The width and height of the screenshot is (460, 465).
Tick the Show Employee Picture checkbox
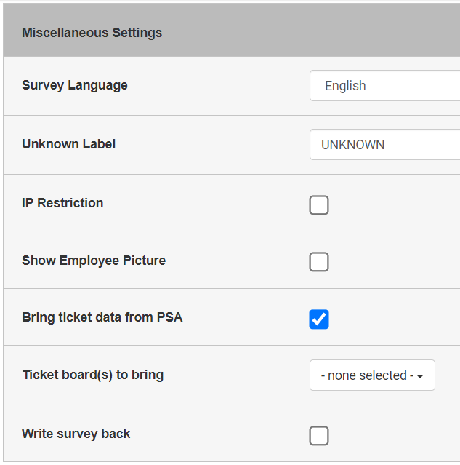[x=319, y=262]
